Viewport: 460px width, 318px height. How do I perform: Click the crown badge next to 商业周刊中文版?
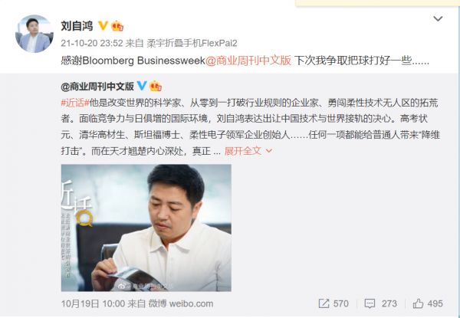(x=156, y=86)
